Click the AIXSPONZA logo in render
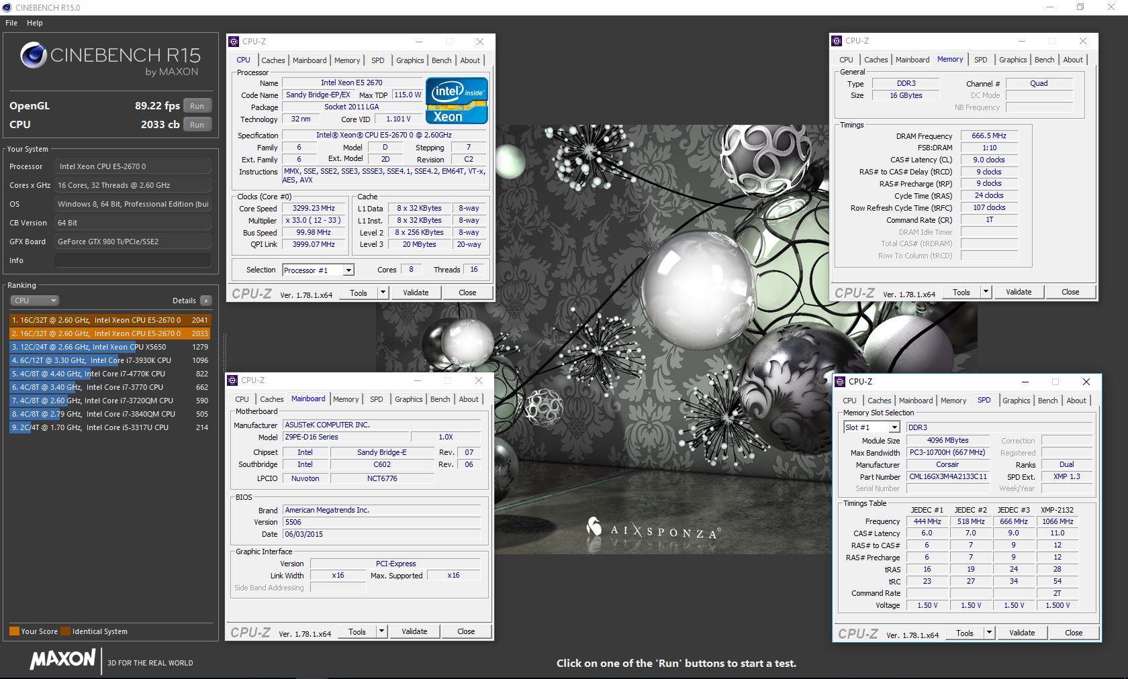The image size is (1128, 679). tap(653, 530)
